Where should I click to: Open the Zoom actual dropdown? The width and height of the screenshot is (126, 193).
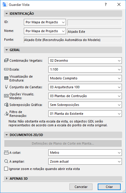[x=85, y=161]
